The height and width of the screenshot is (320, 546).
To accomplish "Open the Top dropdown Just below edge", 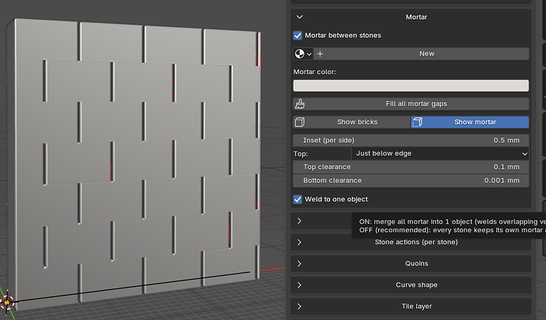I will (x=440, y=153).
